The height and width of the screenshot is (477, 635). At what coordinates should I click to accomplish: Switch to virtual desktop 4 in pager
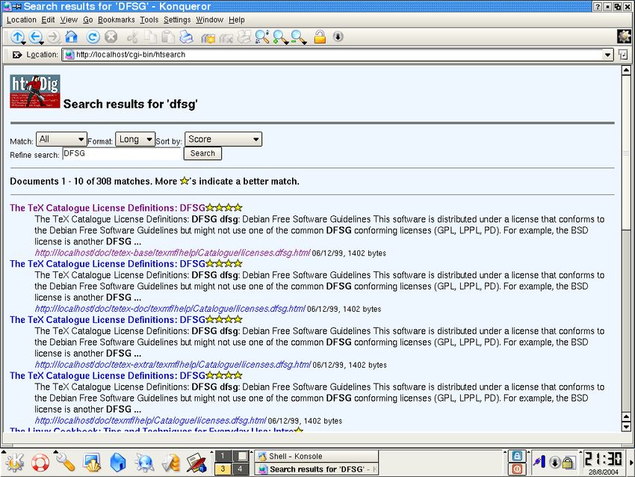pyautogui.click(x=239, y=469)
